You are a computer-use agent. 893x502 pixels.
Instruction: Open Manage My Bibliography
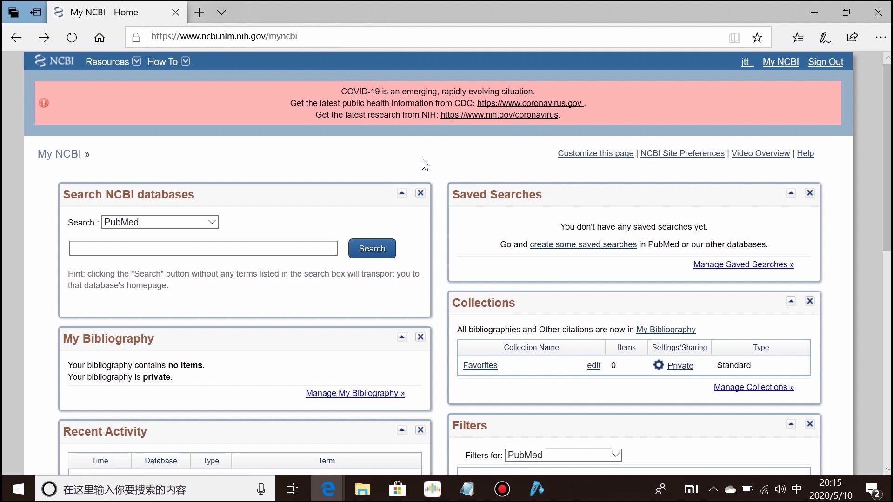[355, 393]
